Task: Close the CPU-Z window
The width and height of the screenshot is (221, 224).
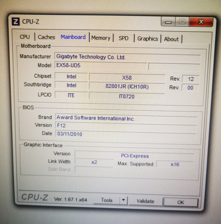Action: [201, 22]
